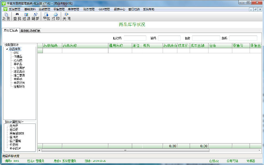Click the horizontal scrollbar thumb
Image resolution: width=264 pixels, height=165 pixels.
[x=125, y=150]
